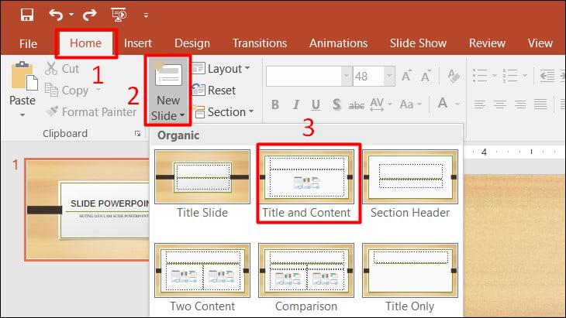Click the Copy button
This screenshot has height=318, width=566.
(67, 91)
